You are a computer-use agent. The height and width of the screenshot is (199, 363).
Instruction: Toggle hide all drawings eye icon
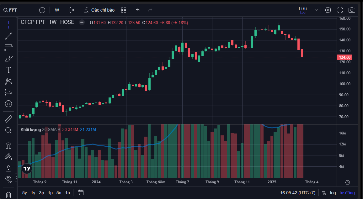(8, 179)
